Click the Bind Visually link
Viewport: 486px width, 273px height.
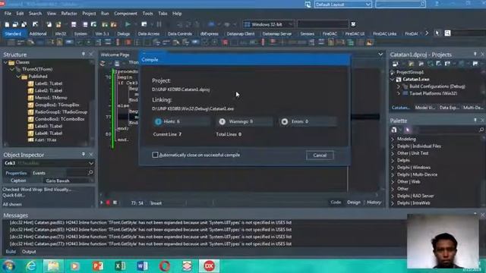(x=58, y=190)
